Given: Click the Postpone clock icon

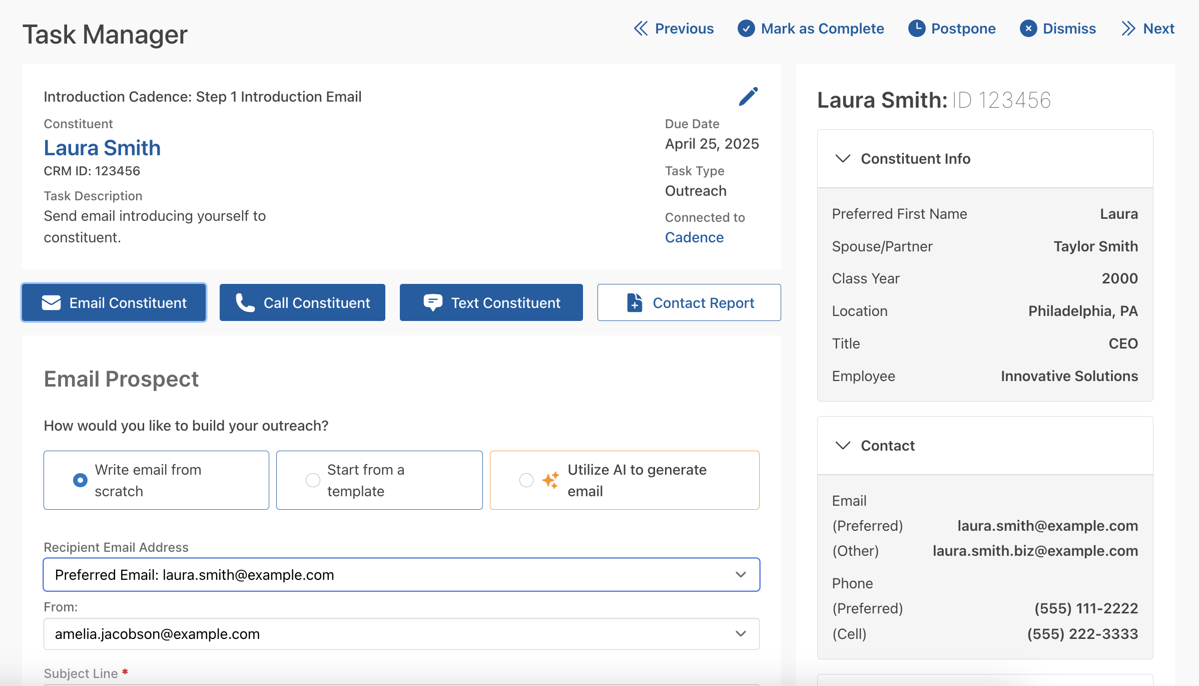Looking at the screenshot, I should [916, 29].
